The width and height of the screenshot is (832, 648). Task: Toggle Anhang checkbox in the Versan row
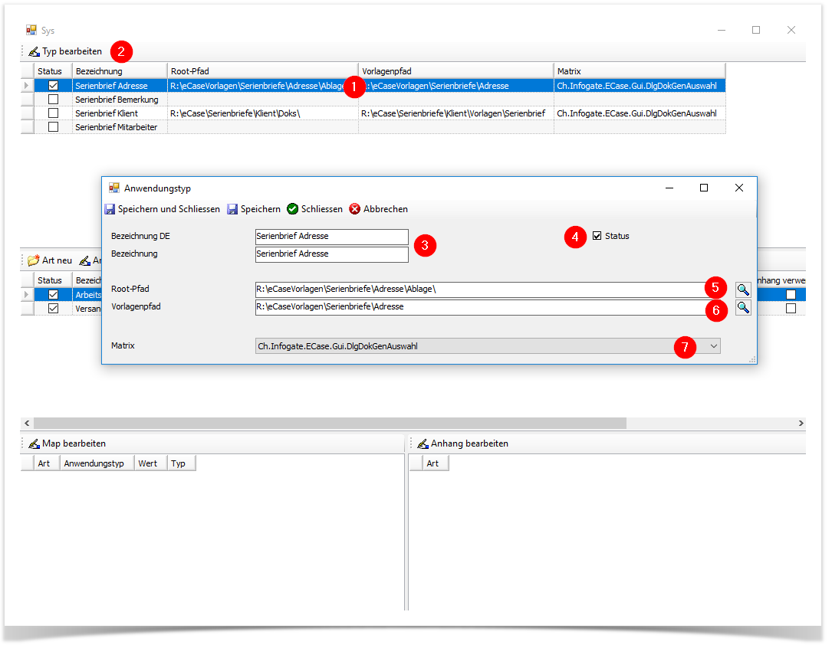pyautogui.click(x=791, y=309)
